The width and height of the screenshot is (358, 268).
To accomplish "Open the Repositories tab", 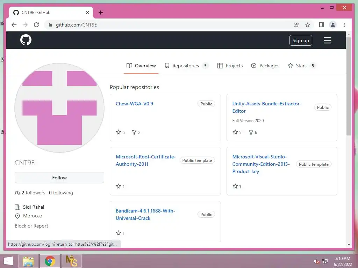I will tap(186, 66).
